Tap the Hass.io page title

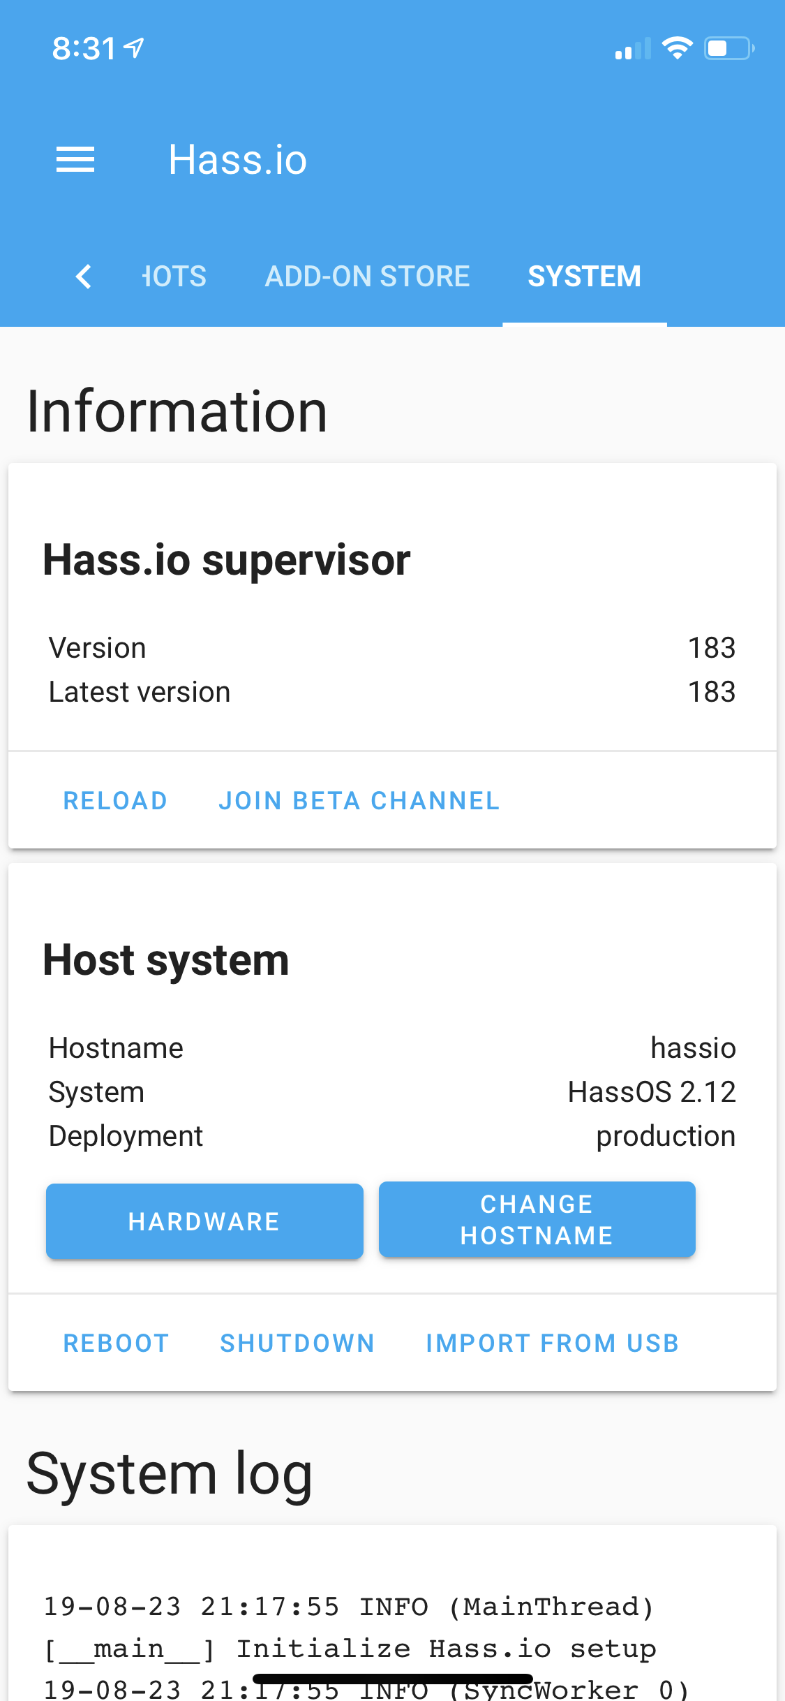237,160
